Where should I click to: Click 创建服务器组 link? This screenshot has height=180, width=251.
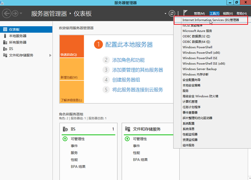126,80
